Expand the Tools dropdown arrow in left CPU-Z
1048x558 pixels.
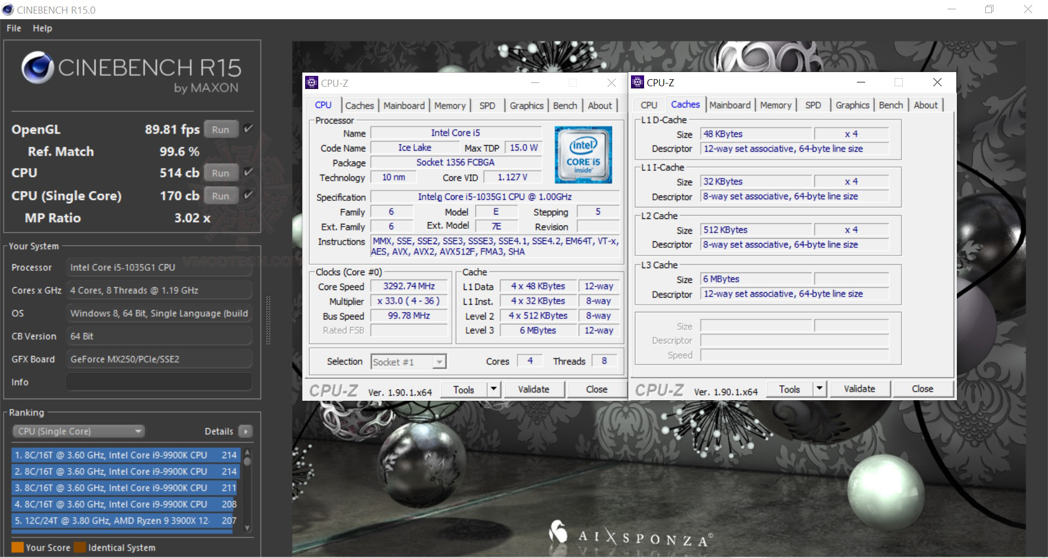[x=493, y=389]
